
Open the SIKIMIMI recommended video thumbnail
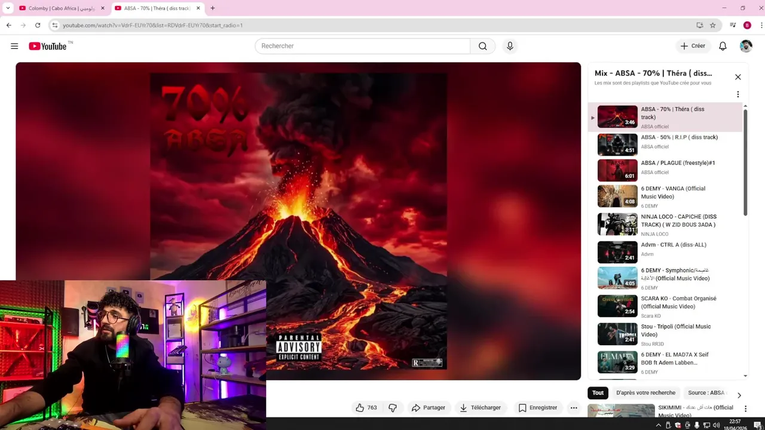point(621,411)
